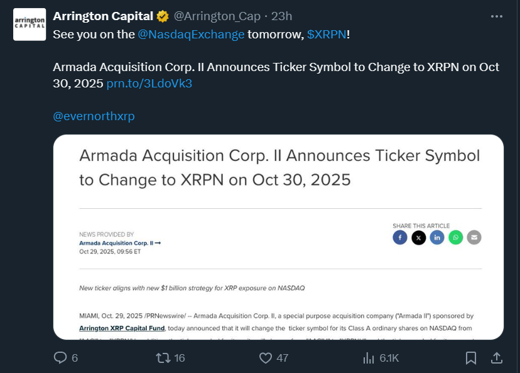520x373 pixels.
Task: Open the @NasdaqExchange profile
Action: 190,35
